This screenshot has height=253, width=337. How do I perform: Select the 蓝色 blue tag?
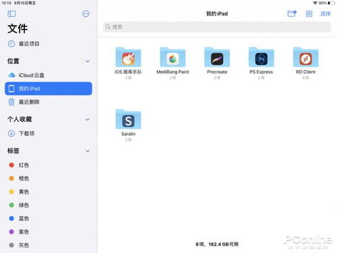click(x=49, y=219)
